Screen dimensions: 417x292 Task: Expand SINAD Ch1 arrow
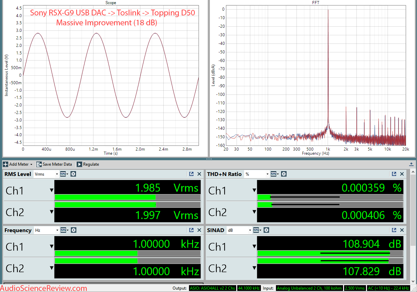tap(254, 246)
